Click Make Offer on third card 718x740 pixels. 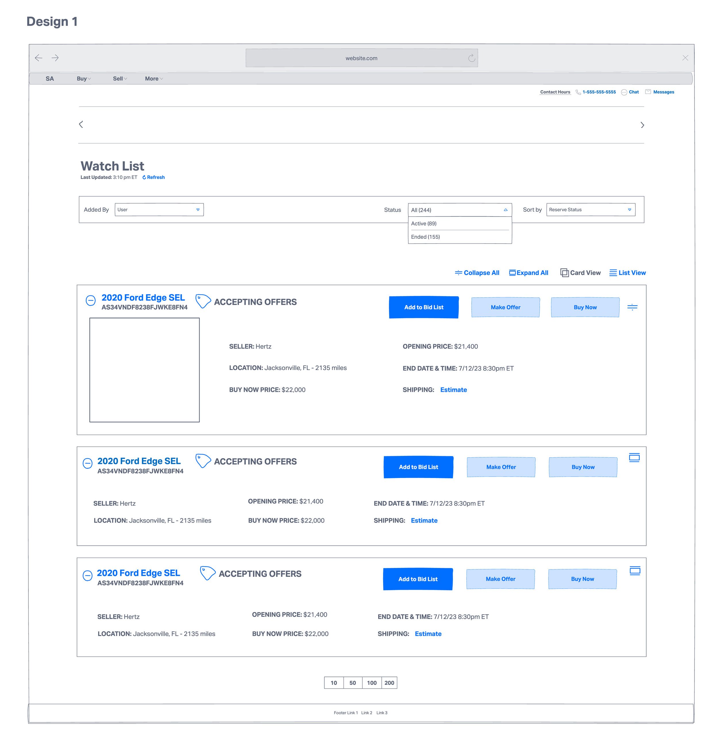[x=501, y=579]
